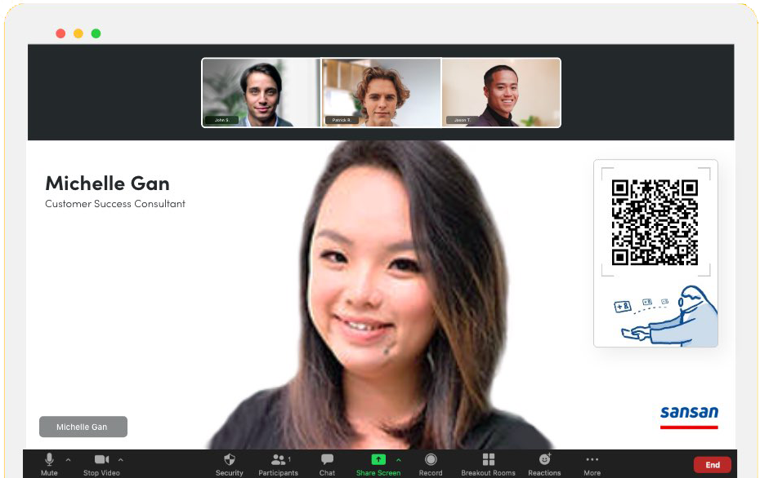
Task: Click the red End meeting button
Action: [712, 463]
